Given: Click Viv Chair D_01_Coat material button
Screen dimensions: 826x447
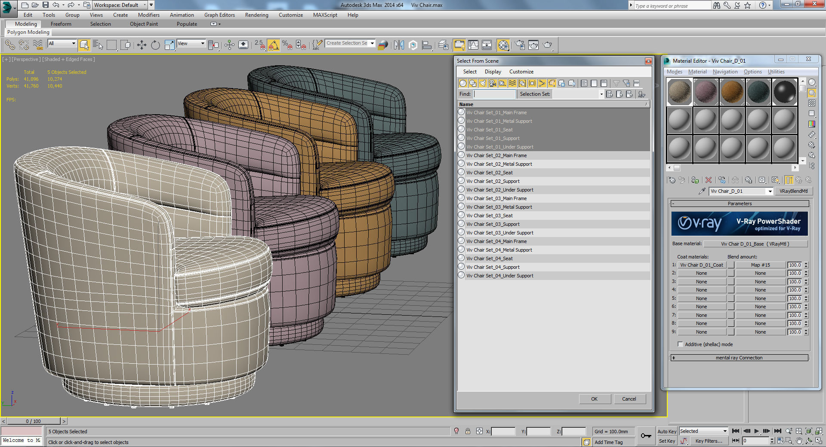Looking at the screenshot, I should 701,265.
